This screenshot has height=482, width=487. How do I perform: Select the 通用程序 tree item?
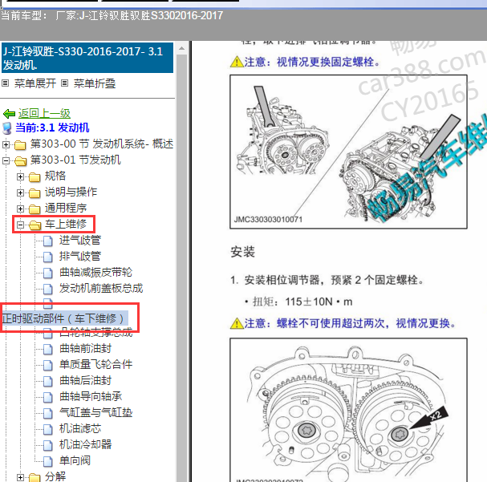[x=66, y=209]
